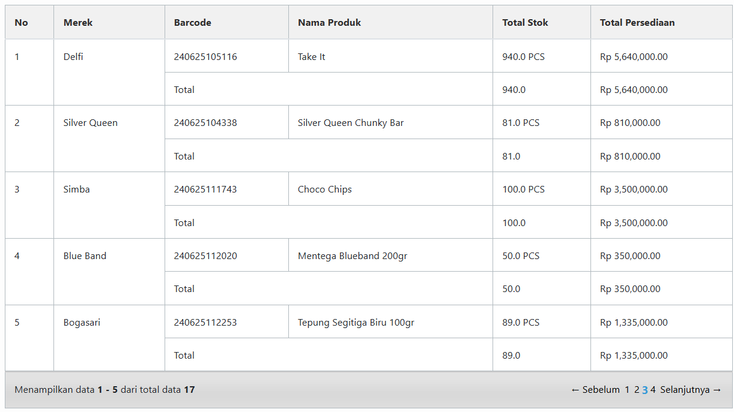Open page 2 in pagination
The height and width of the screenshot is (412, 734).
637,390
